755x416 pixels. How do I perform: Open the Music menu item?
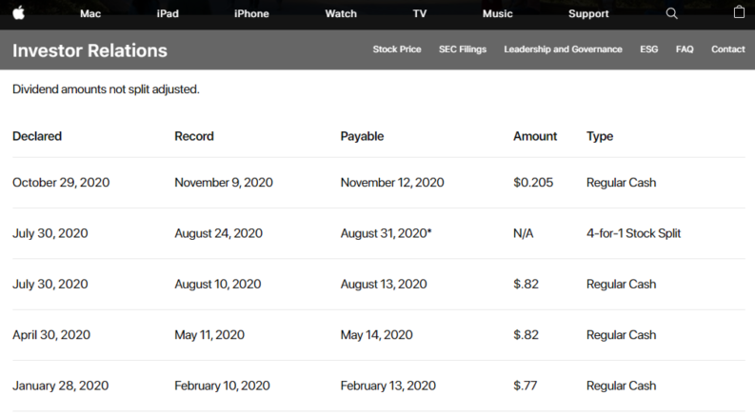497,14
